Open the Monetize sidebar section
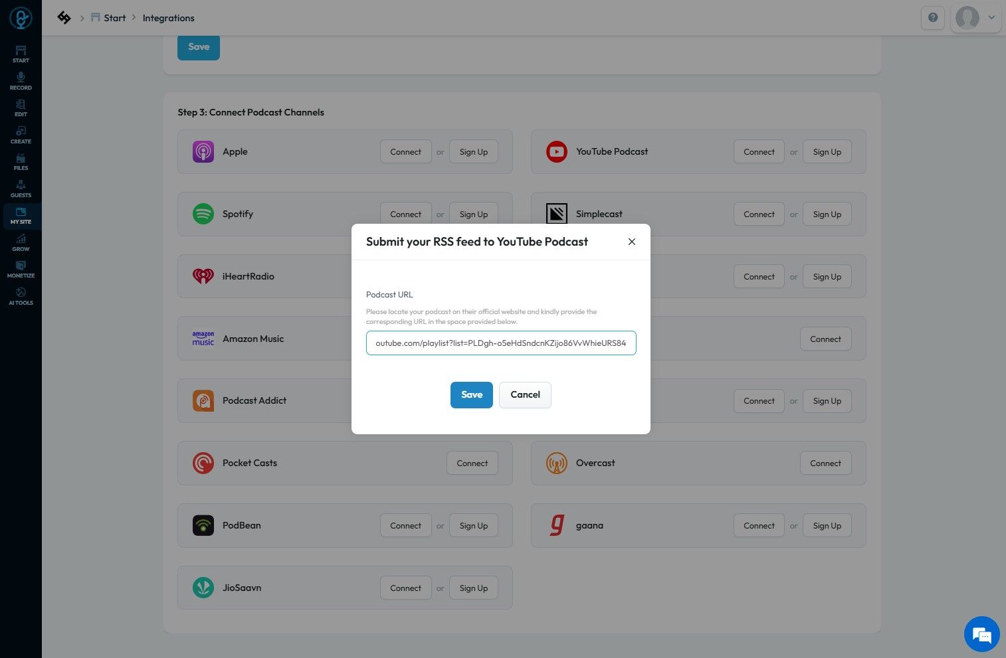Image resolution: width=1006 pixels, height=658 pixels. [21, 269]
